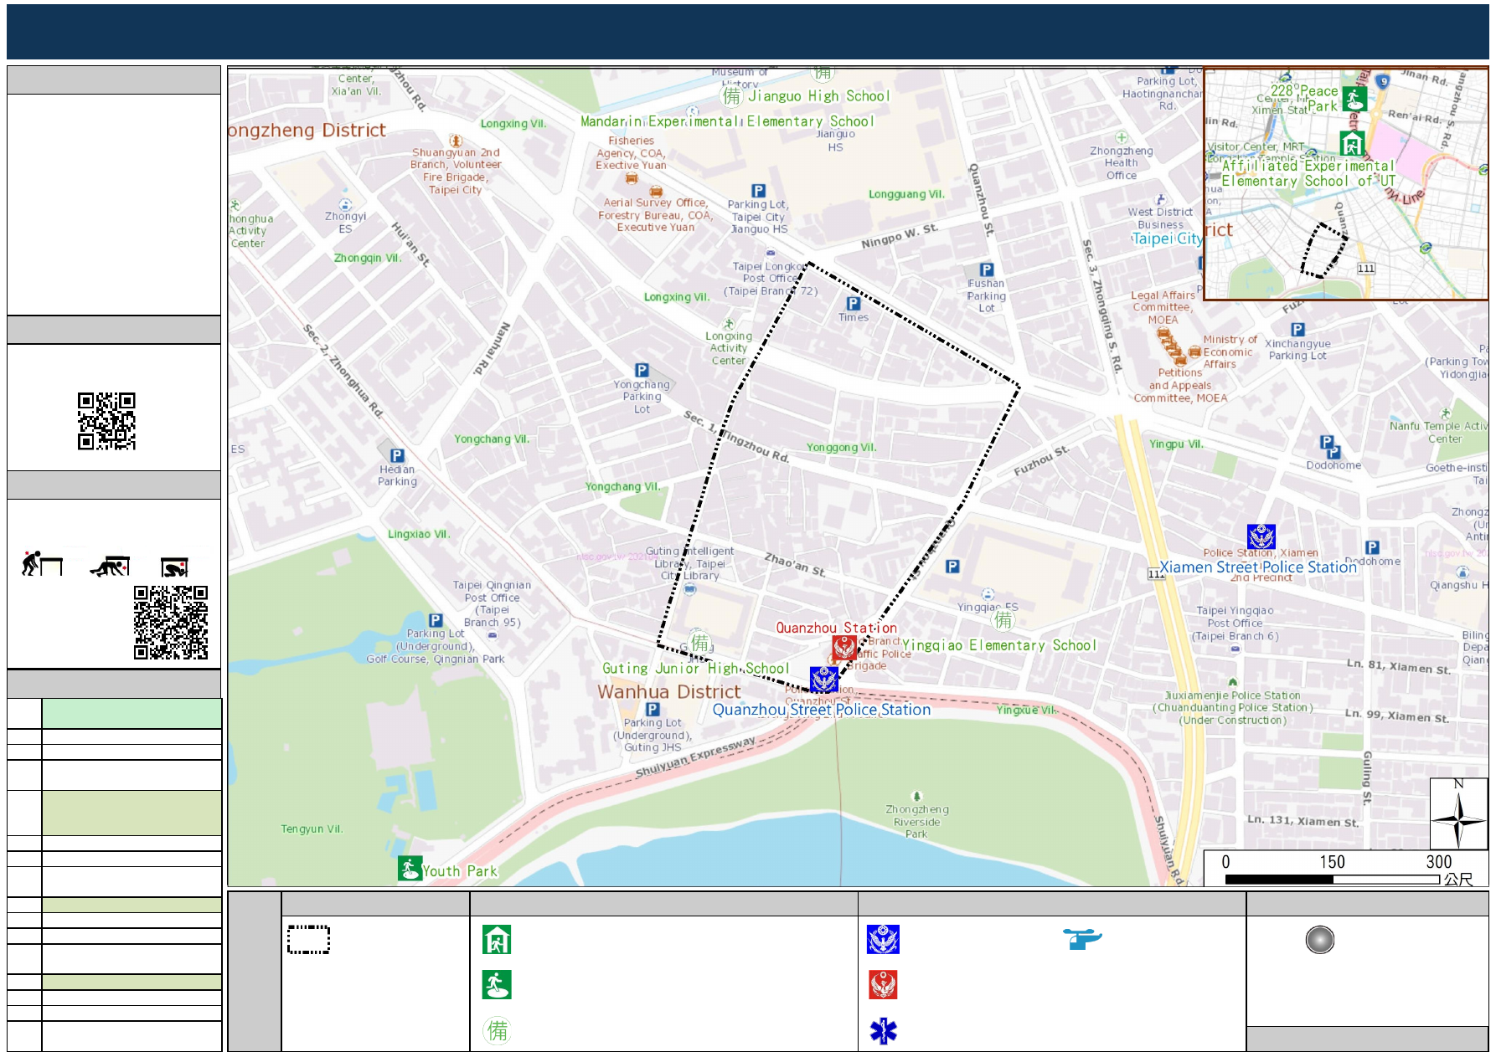Click the shelter icon in the inset map
1496x1057 pixels.
(1351, 144)
